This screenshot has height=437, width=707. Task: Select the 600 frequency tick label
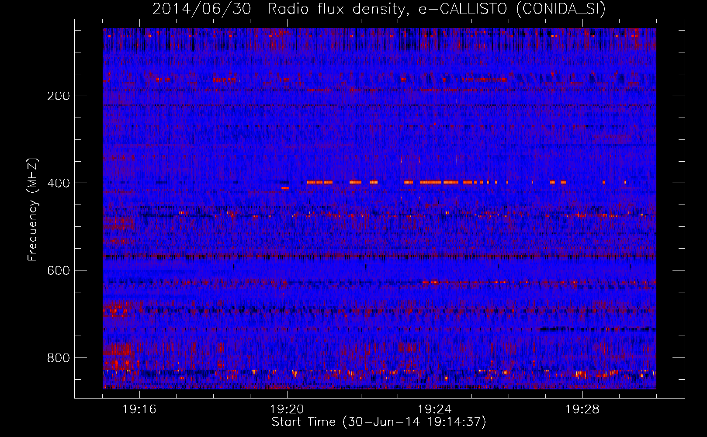pos(58,271)
